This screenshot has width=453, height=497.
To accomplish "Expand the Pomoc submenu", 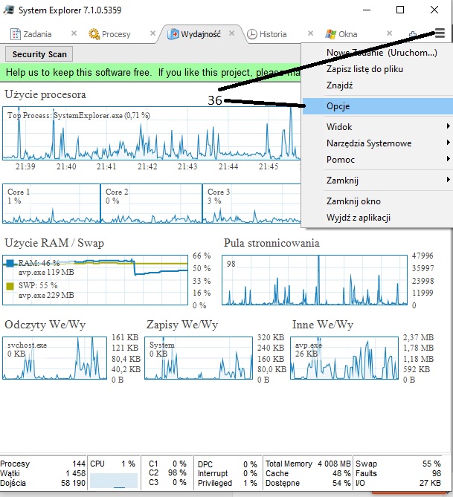I will point(378,160).
